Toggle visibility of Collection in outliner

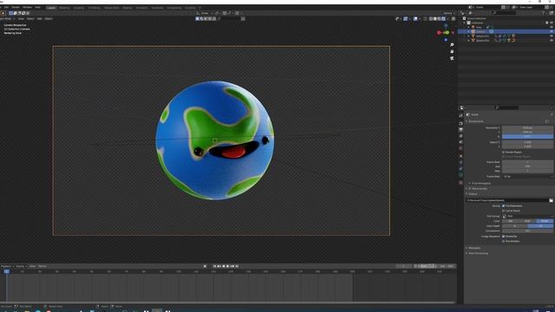tap(552, 23)
